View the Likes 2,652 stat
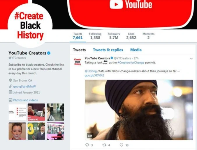Viewport: 197px width, 150px height. point(131,36)
